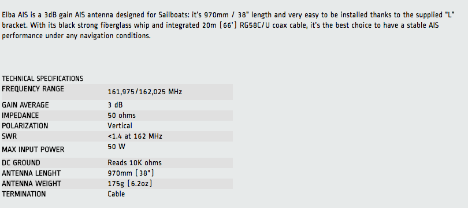Click the TECHNICAL SPECIFICATIONS heading
468x208 pixels.
click(42, 79)
